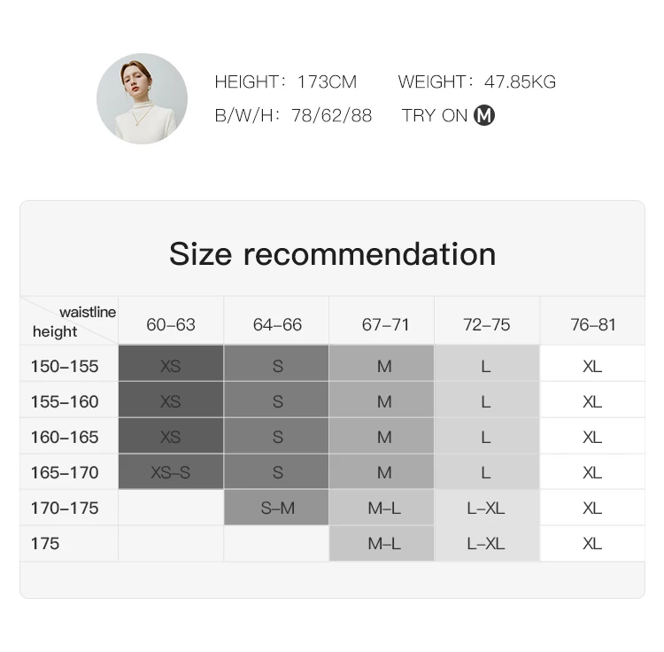
Task: Click the HEIGHT: 173CM text
Action: (286, 81)
